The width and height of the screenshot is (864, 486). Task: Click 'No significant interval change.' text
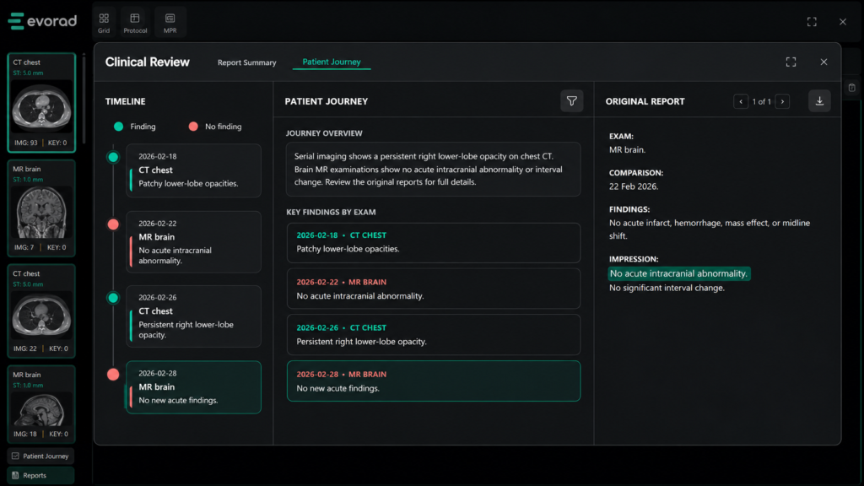coord(667,288)
